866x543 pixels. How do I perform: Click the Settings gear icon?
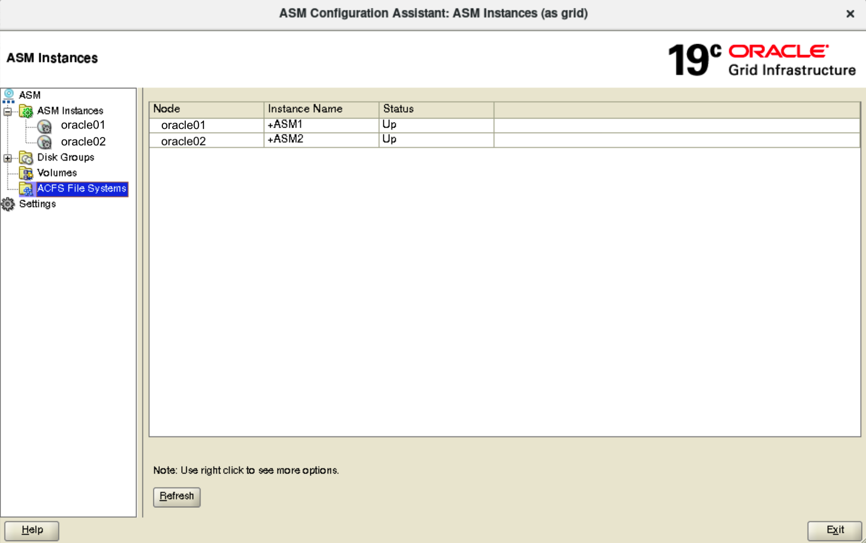pos(8,204)
